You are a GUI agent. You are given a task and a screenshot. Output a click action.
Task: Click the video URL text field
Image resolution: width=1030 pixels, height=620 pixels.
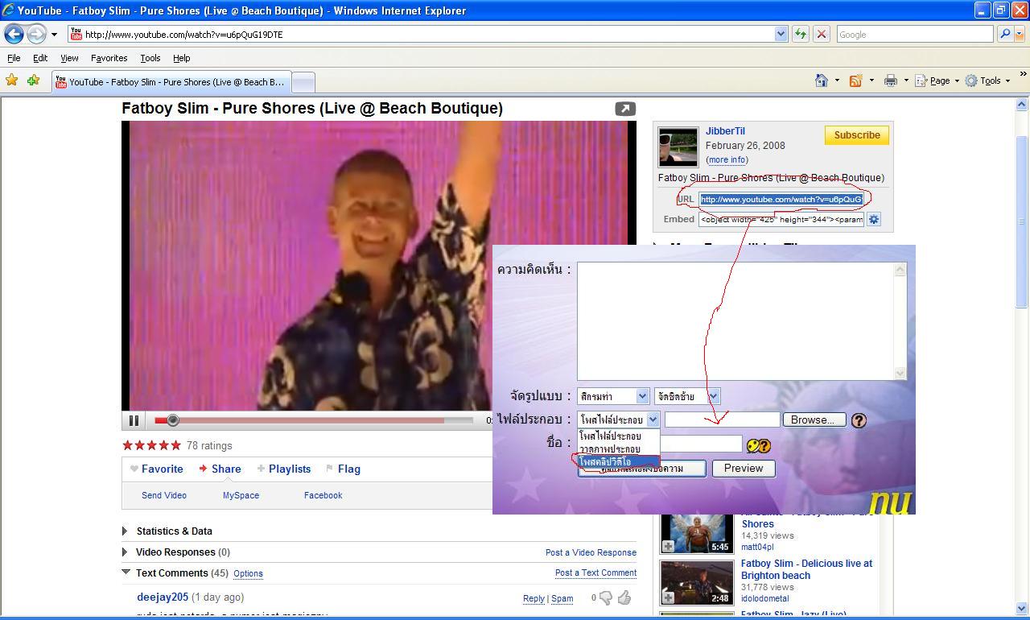point(781,199)
